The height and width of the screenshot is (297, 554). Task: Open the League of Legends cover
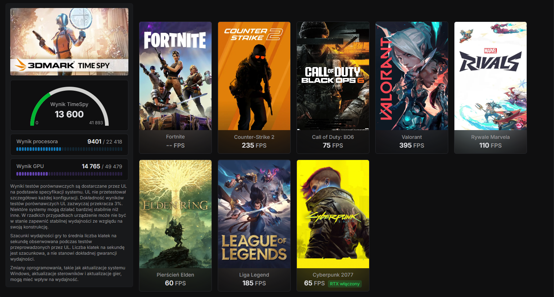pos(254,214)
